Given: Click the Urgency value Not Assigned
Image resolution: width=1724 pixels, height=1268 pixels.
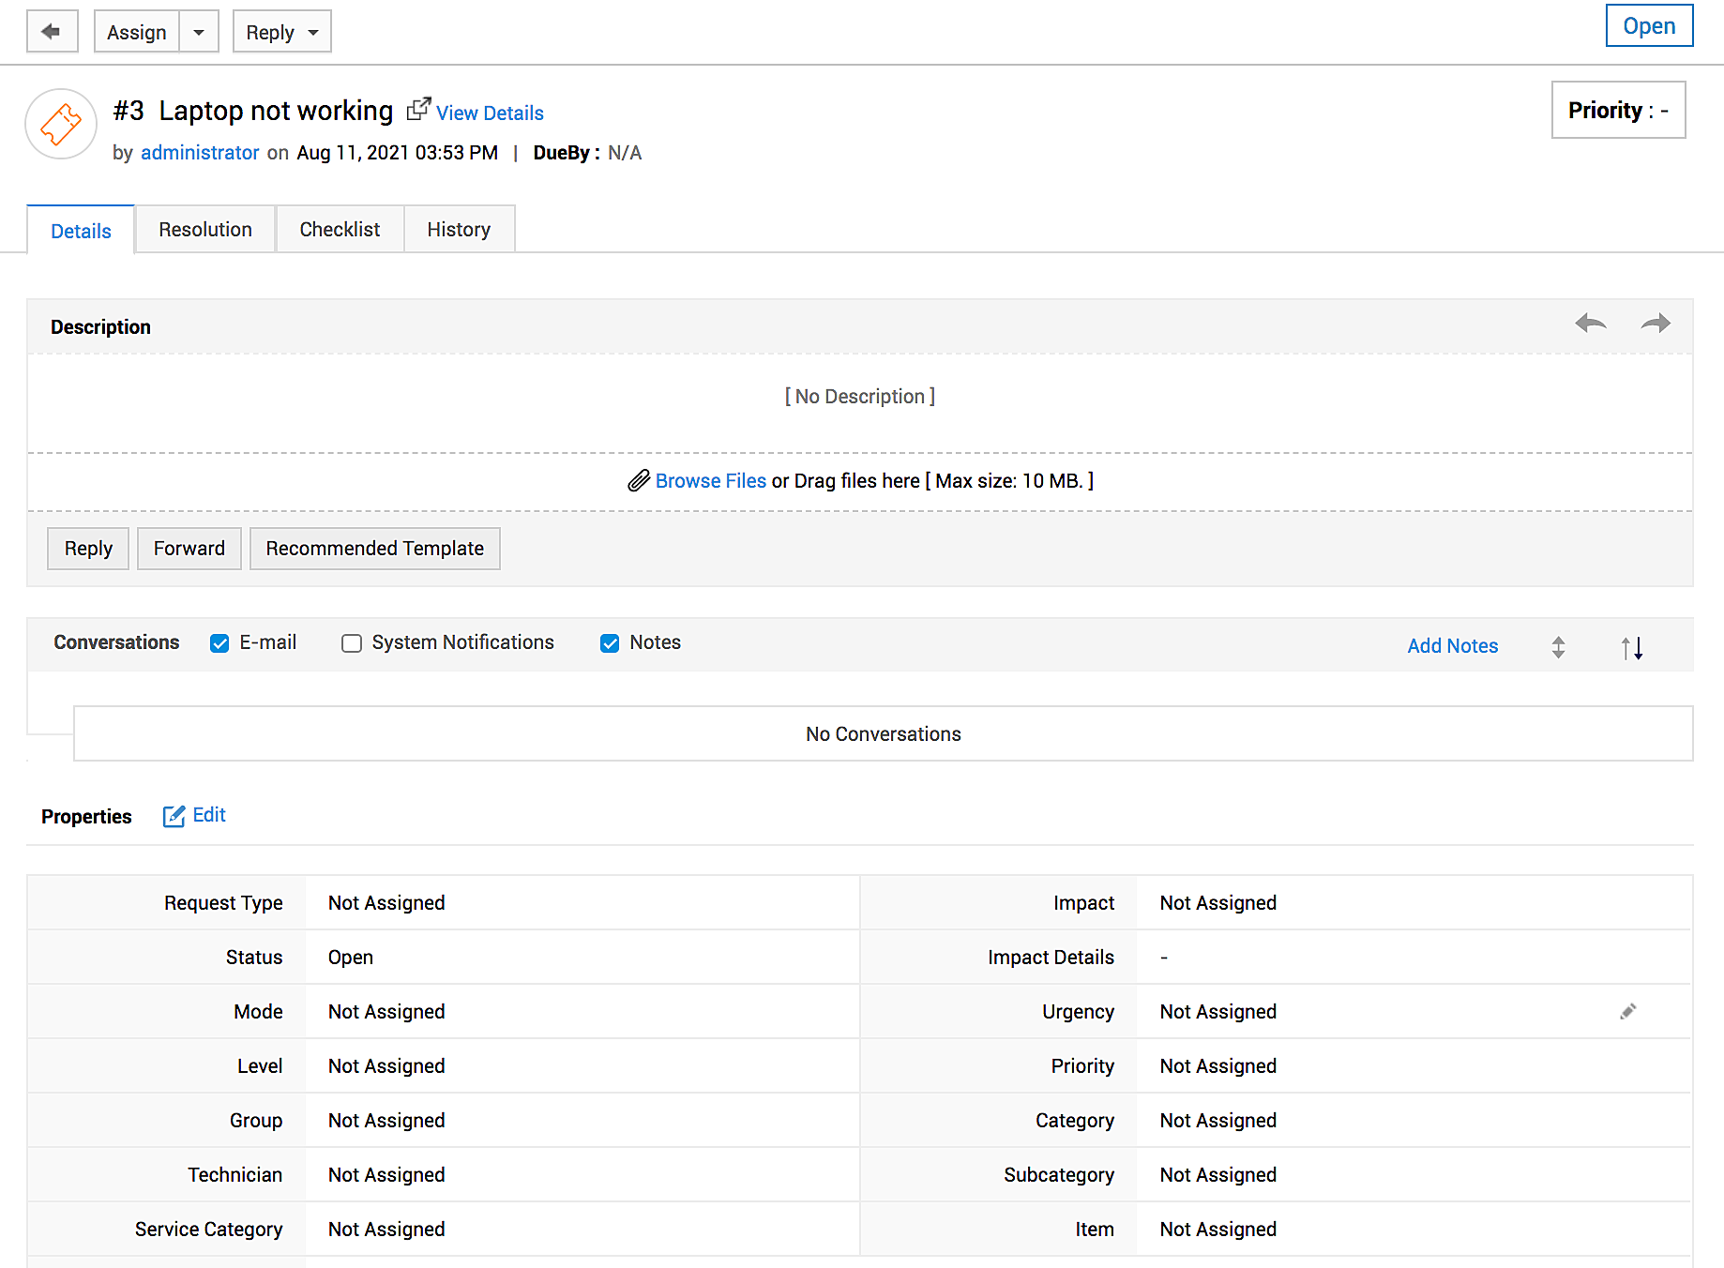Looking at the screenshot, I should pos(1218,1012).
